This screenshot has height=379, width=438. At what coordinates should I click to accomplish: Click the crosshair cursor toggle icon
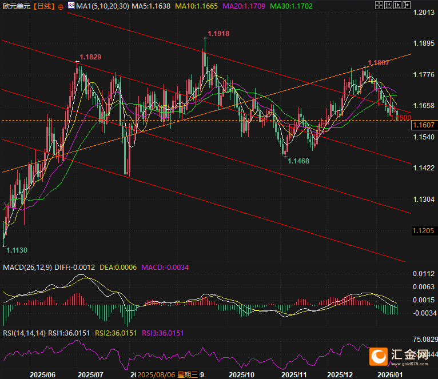point(379,5)
